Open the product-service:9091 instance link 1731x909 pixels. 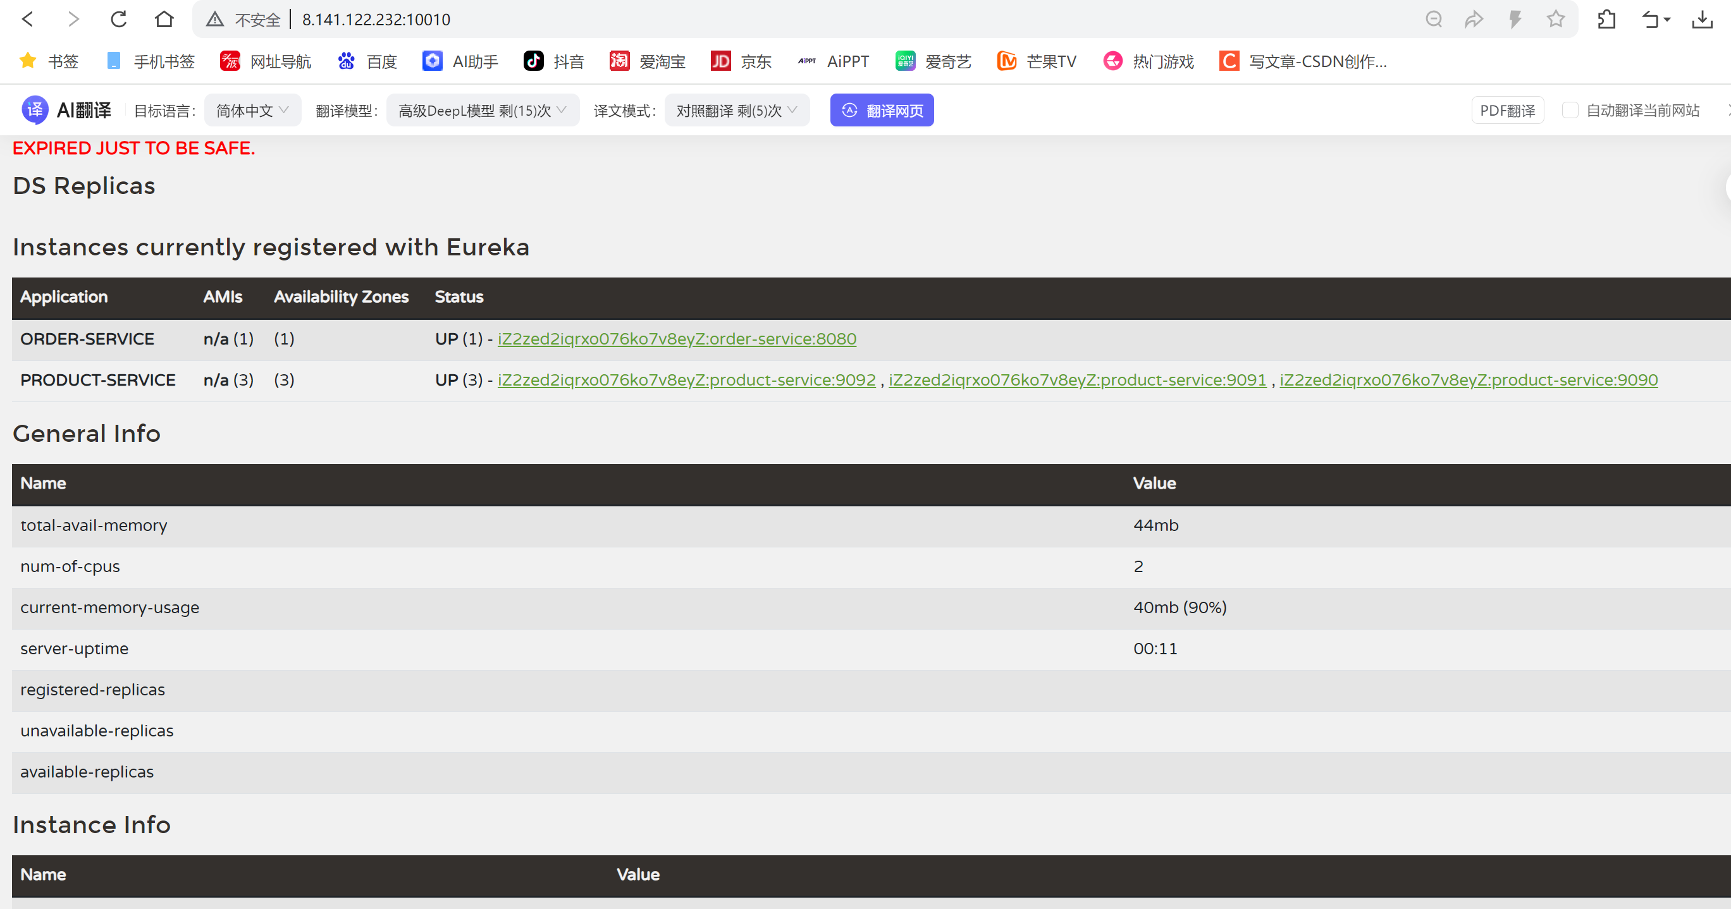pyautogui.click(x=1076, y=379)
